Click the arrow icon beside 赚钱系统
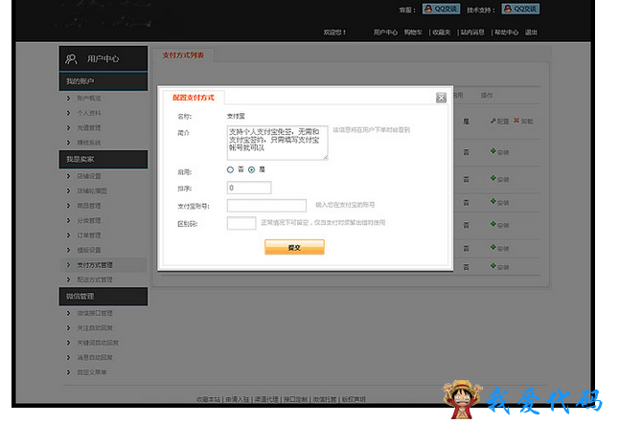The height and width of the screenshot is (424, 619). (68, 143)
